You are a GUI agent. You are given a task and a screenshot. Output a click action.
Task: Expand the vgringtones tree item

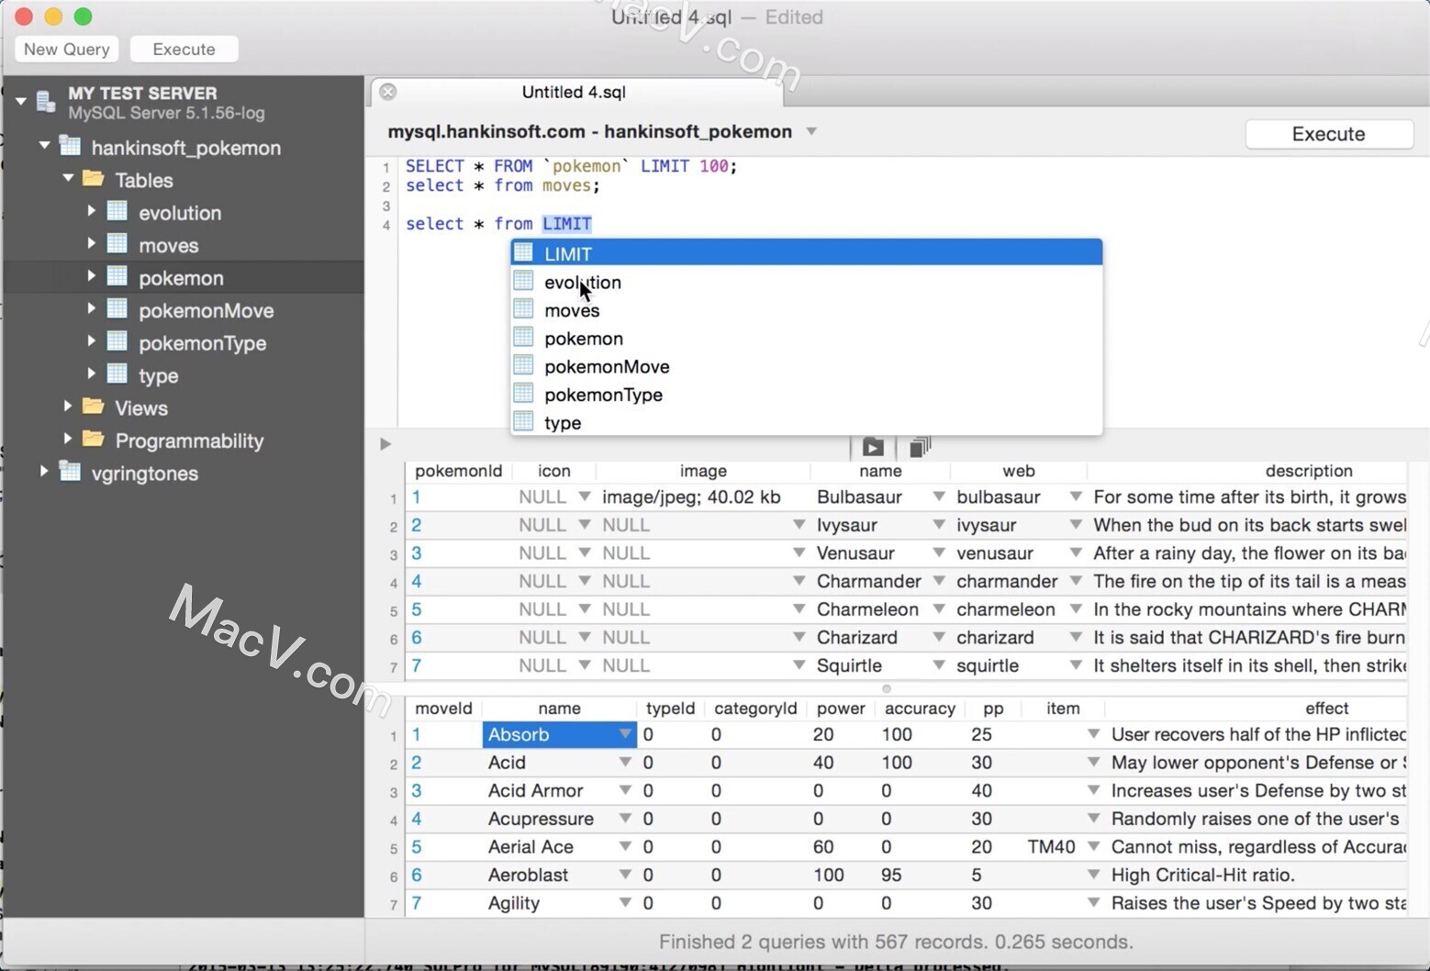click(44, 471)
